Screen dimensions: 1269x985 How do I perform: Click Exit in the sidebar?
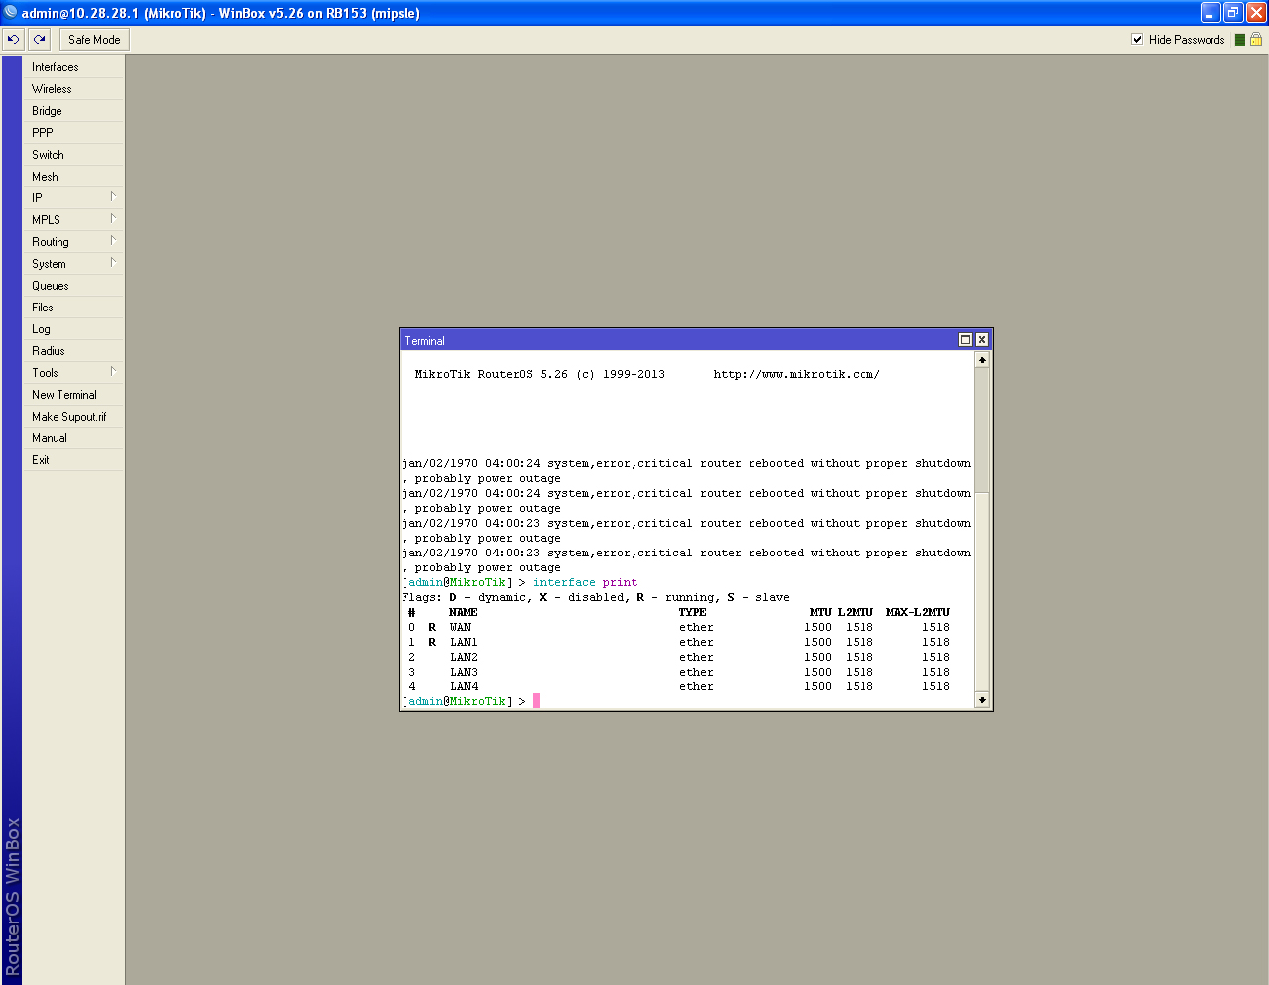[x=73, y=460]
